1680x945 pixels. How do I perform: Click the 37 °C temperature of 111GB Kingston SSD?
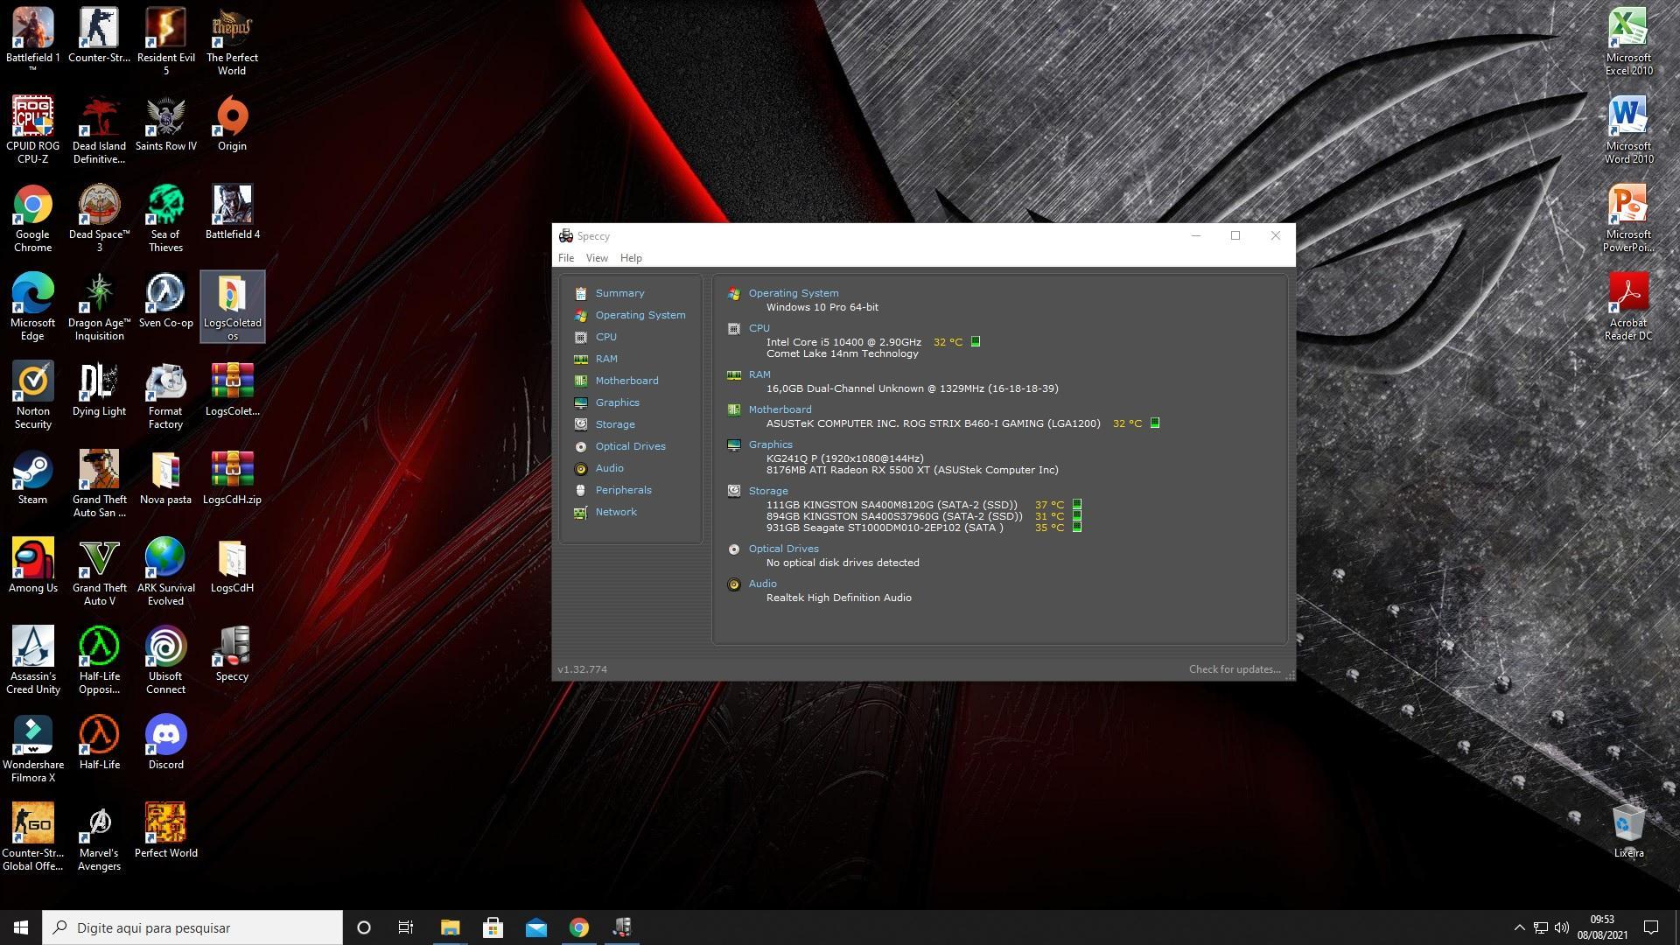point(1049,505)
